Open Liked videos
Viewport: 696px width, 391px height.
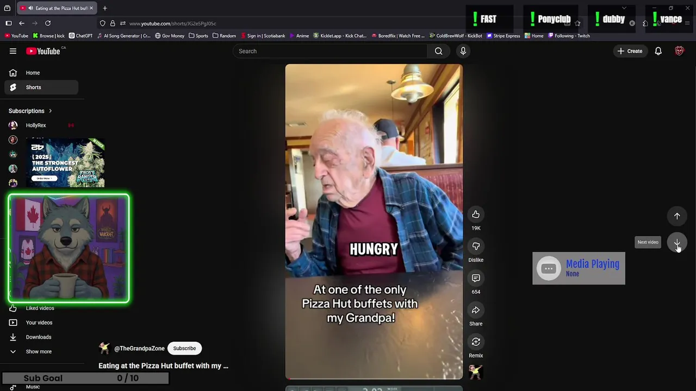click(x=41, y=308)
